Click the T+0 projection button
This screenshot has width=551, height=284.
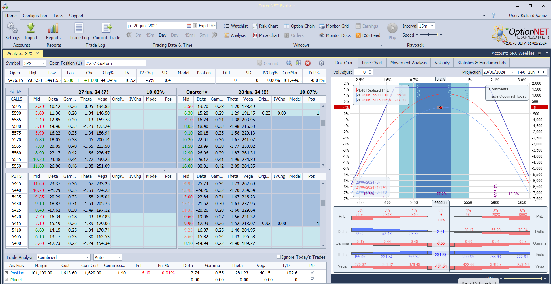pos(521,72)
